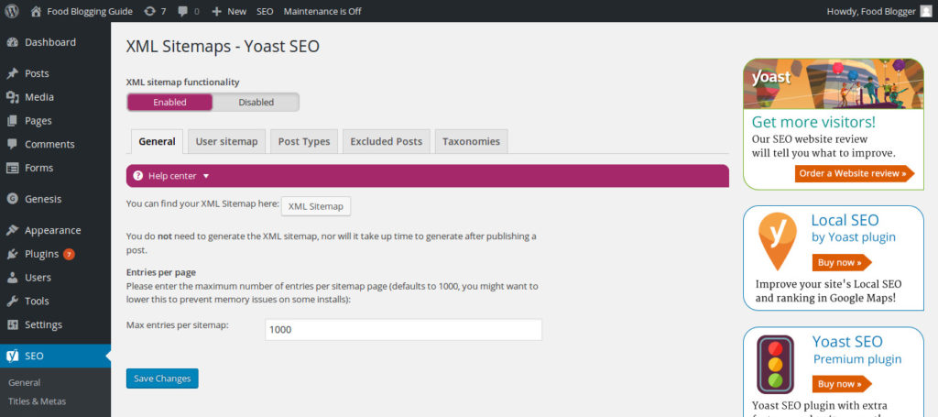Click the Settings sliders icon

[12, 324]
